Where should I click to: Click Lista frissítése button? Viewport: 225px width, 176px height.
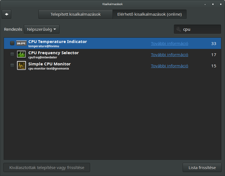point(202,168)
